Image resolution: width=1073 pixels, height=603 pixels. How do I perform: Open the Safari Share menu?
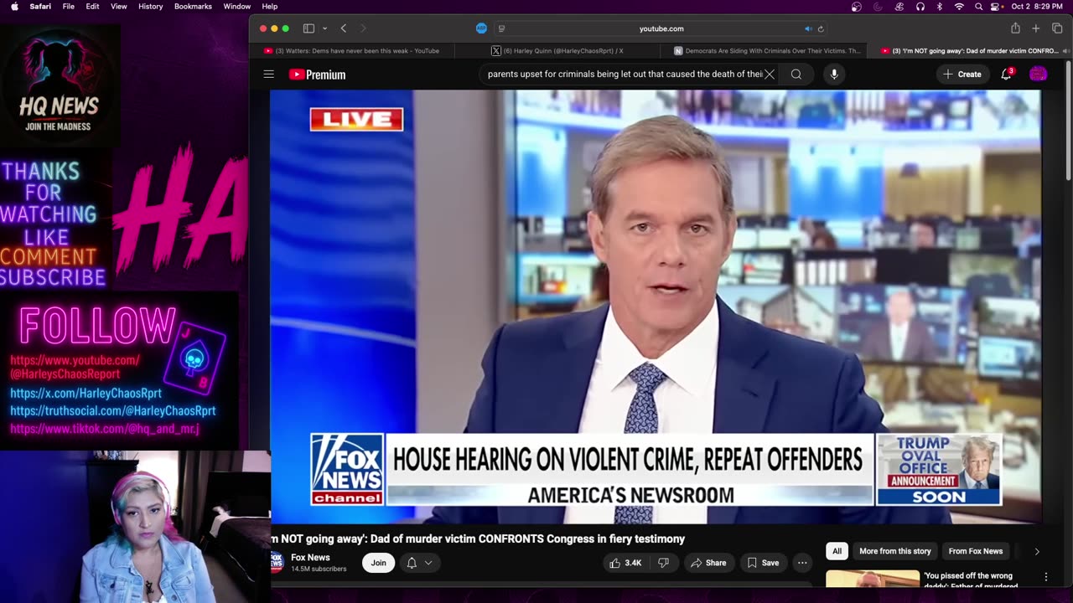click(1015, 28)
